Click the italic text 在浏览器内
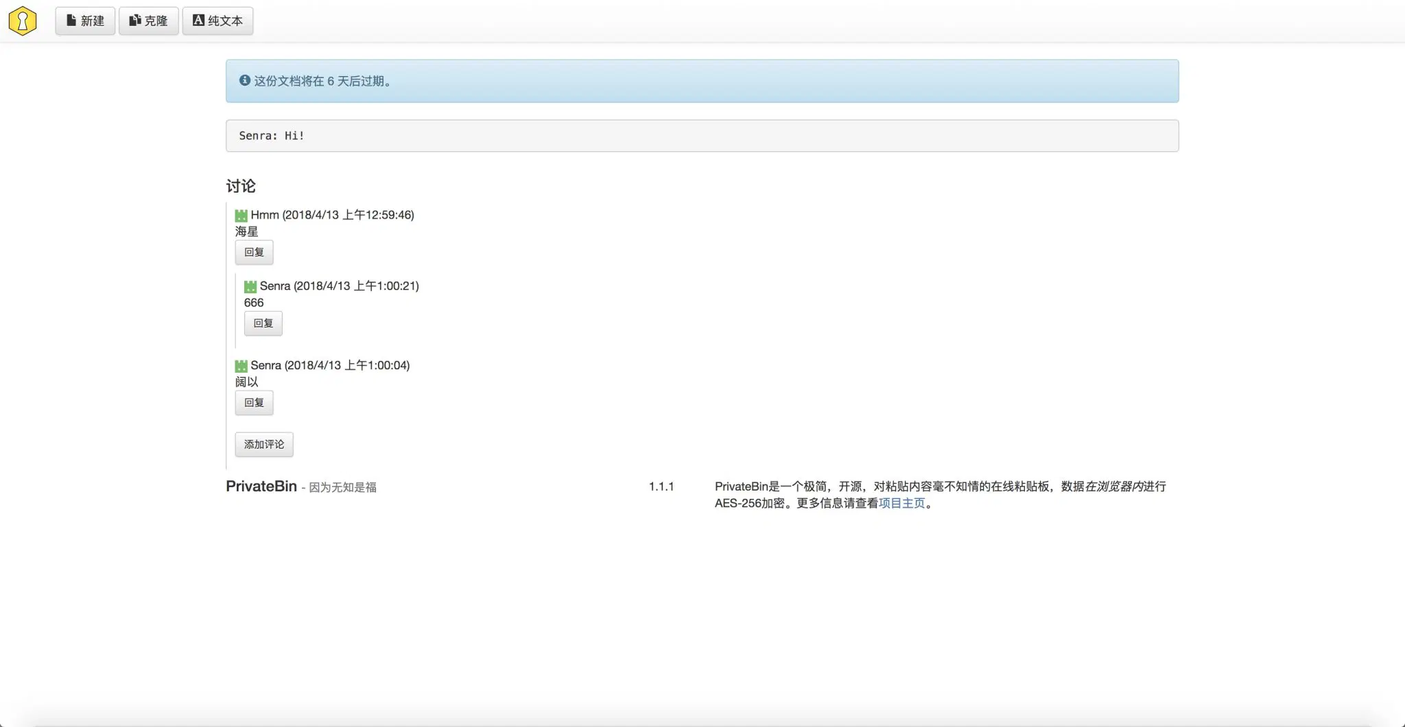The image size is (1405, 727). pyautogui.click(x=1113, y=486)
